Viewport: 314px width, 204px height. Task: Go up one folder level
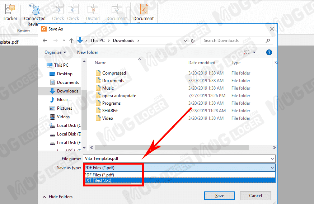coord(71,41)
